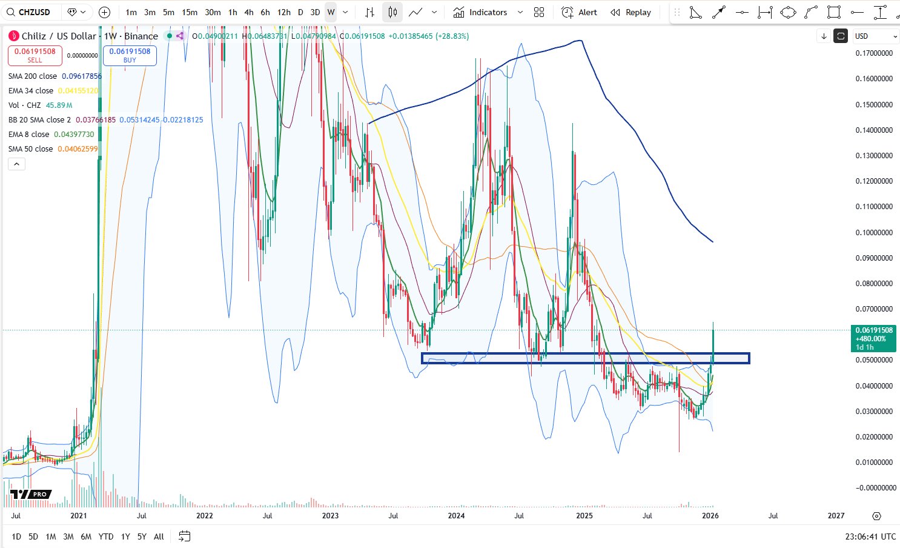
Task: Open the USD currency dropdown
Action: [876, 36]
